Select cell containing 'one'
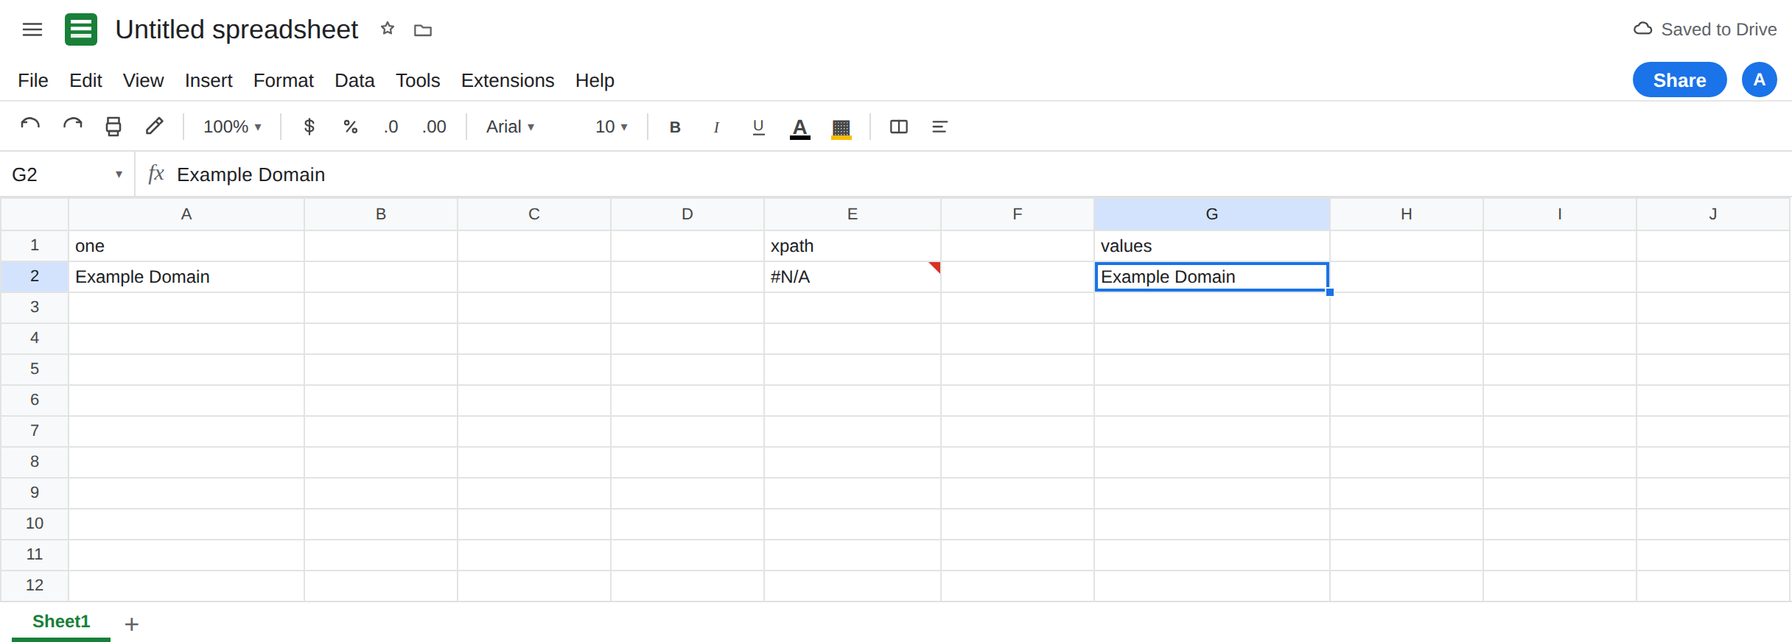This screenshot has height=642, width=1792. (x=186, y=246)
